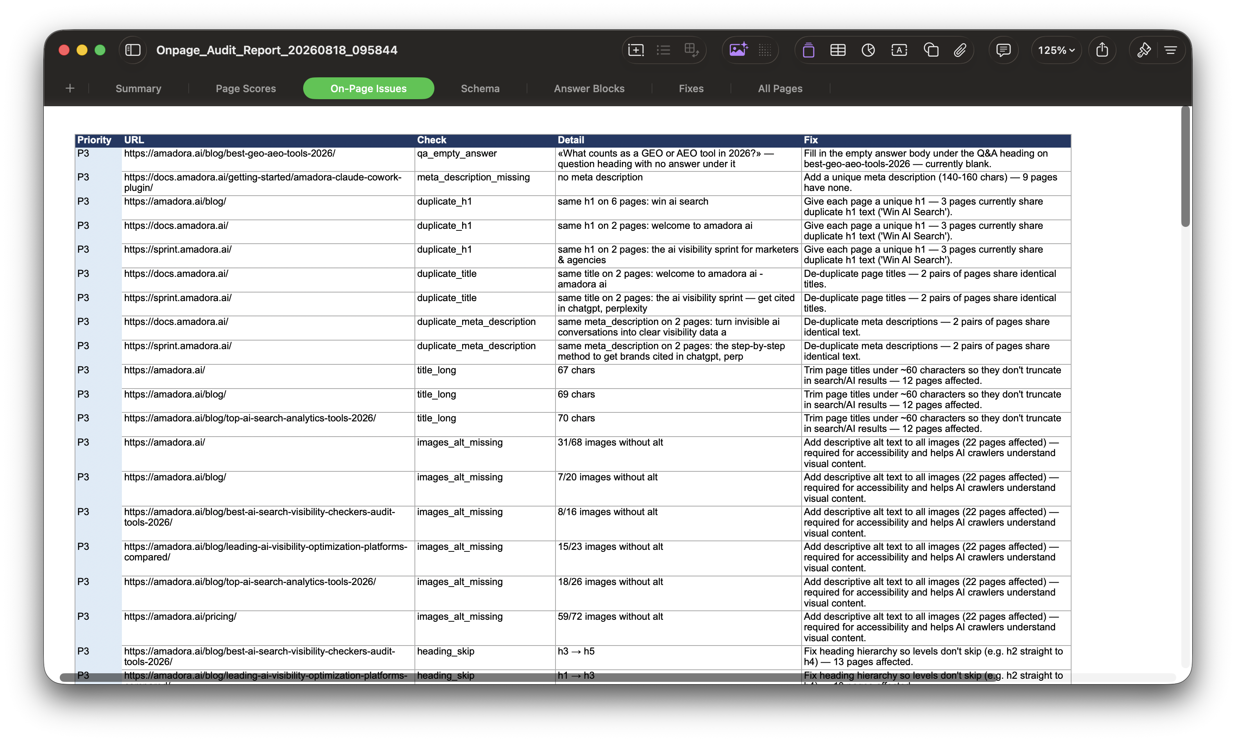The image size is (1236, 742).
Task: Select '18/26 images without alt' cell
Action: (x=678, y=593)
